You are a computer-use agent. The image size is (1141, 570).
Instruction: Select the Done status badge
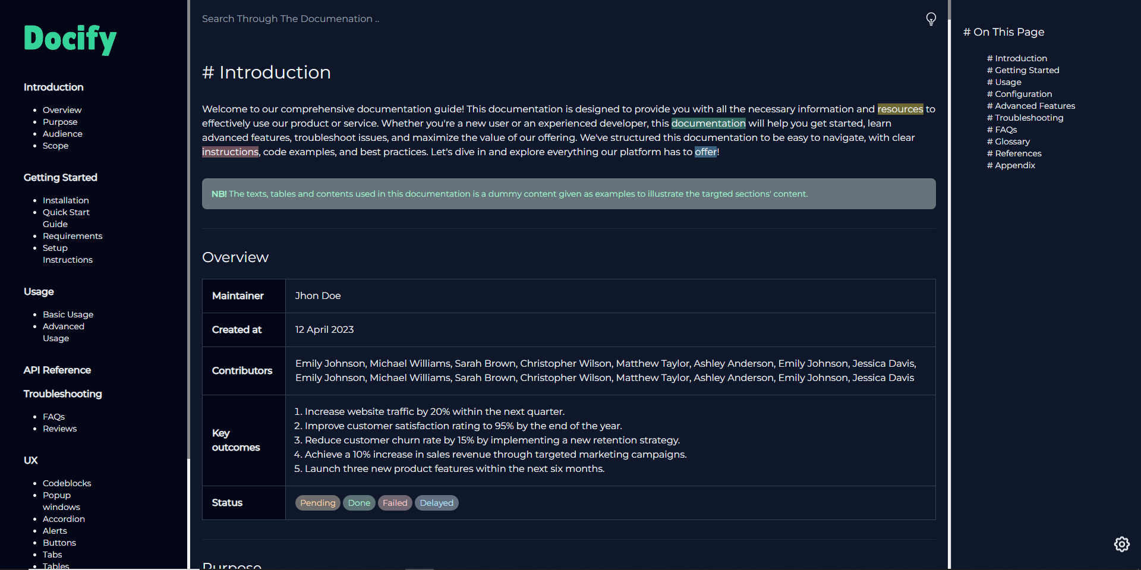358,502
